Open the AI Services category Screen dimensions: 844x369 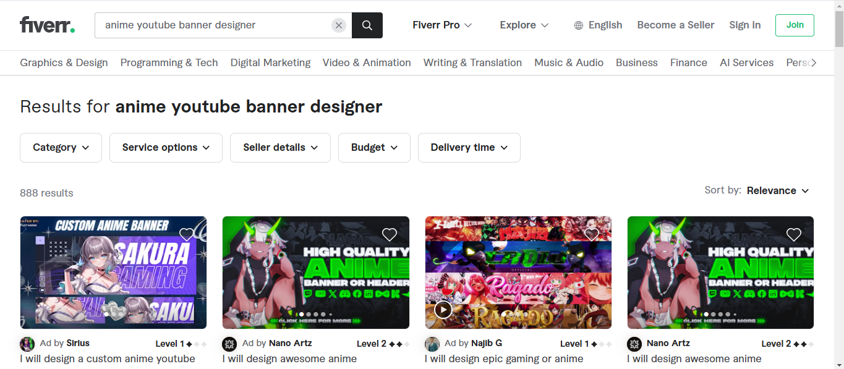[746, 62]
